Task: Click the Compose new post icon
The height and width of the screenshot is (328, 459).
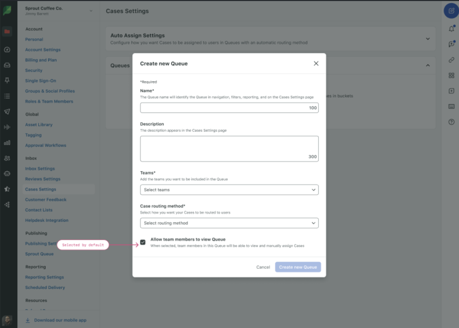Action: 451,11
